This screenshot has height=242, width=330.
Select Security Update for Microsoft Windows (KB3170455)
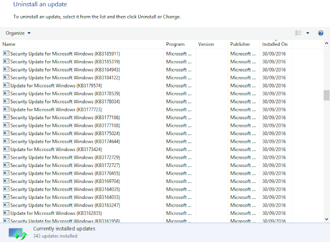pyautogui.click(x=65, y=174)
